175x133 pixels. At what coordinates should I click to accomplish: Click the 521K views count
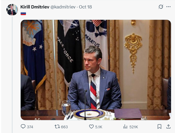[134, 127]
